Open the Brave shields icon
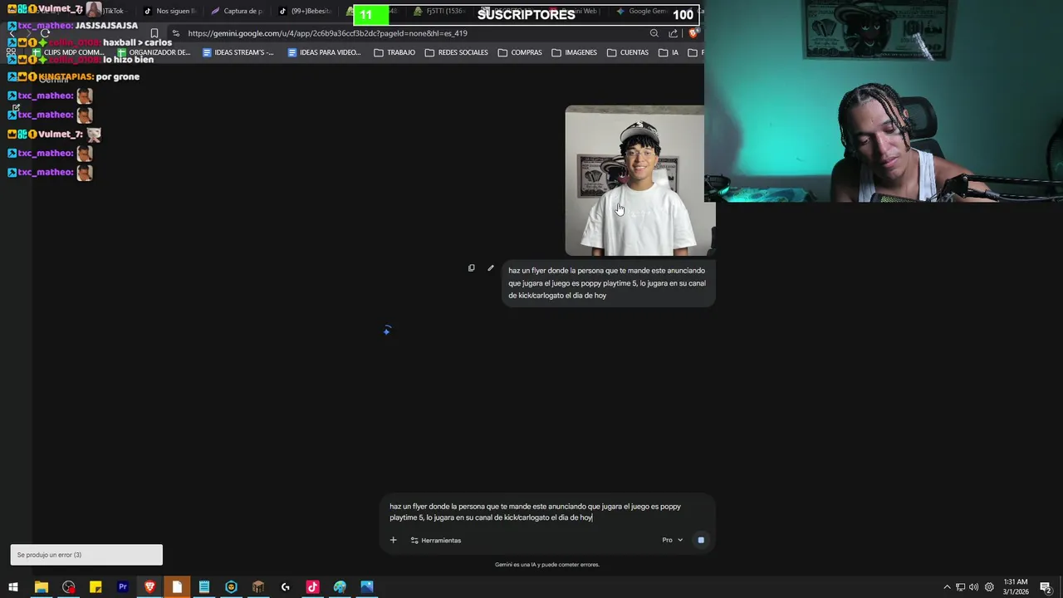This screenshot has height=598, width=1063. tap(693, 33)
